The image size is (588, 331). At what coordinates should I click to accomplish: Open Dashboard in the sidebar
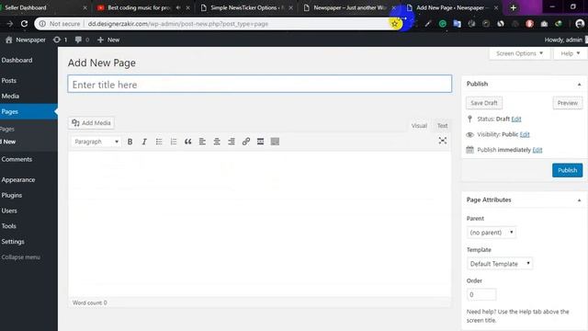17,60
